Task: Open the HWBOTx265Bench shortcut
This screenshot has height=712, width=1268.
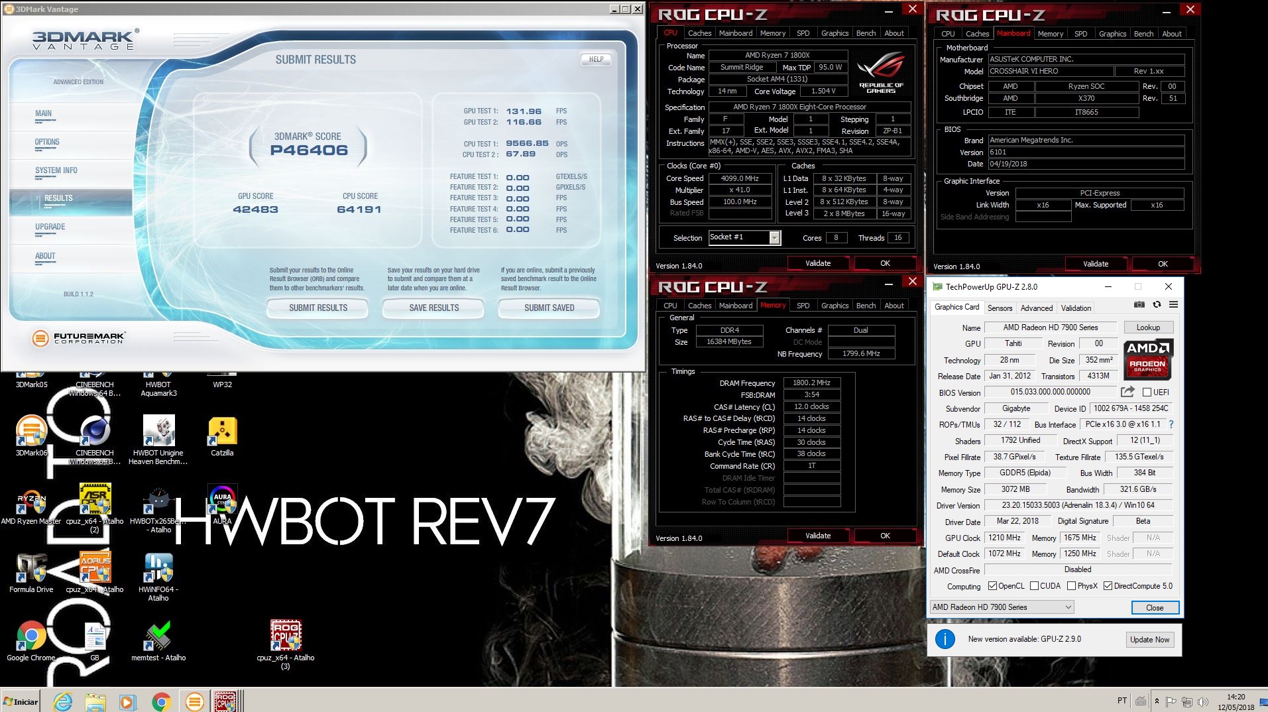Action: [158, 508]
